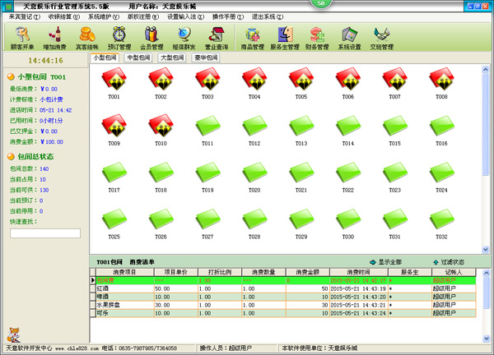Switch to the 豪华包间 tab

coord(206,58)
